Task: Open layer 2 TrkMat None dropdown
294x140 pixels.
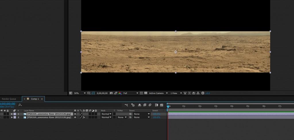Action: tap(122, 117)
